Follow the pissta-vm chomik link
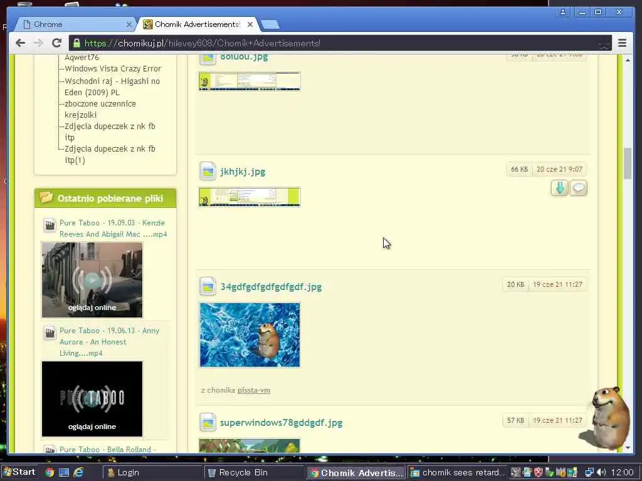 pos(254,390)
